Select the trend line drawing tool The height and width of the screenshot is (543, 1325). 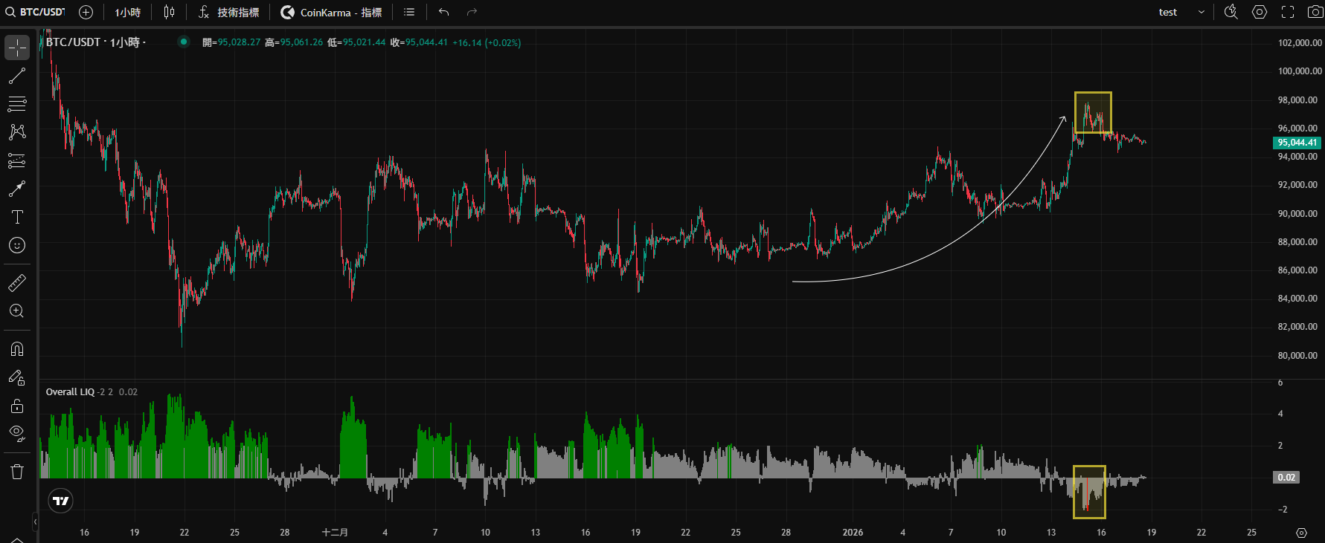coord(17,76)
